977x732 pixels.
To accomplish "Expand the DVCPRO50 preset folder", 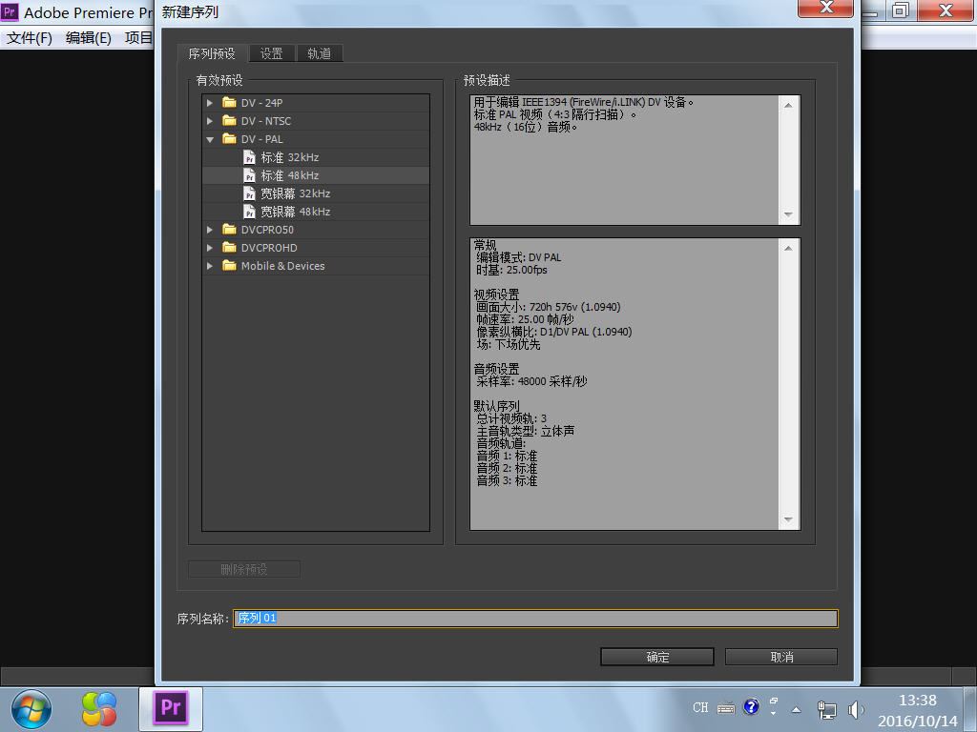I will coord(210,230).
